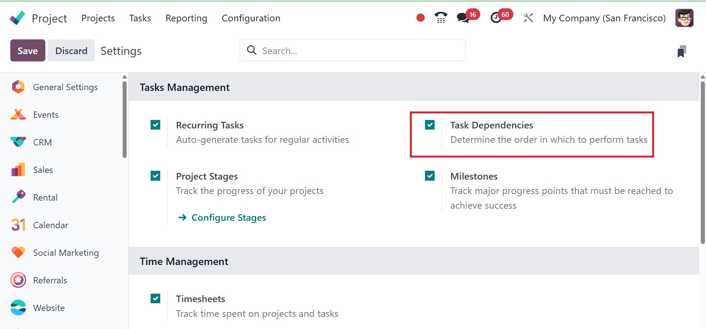Open the VoIP phone dialer icon

click(x=440, y=18)
